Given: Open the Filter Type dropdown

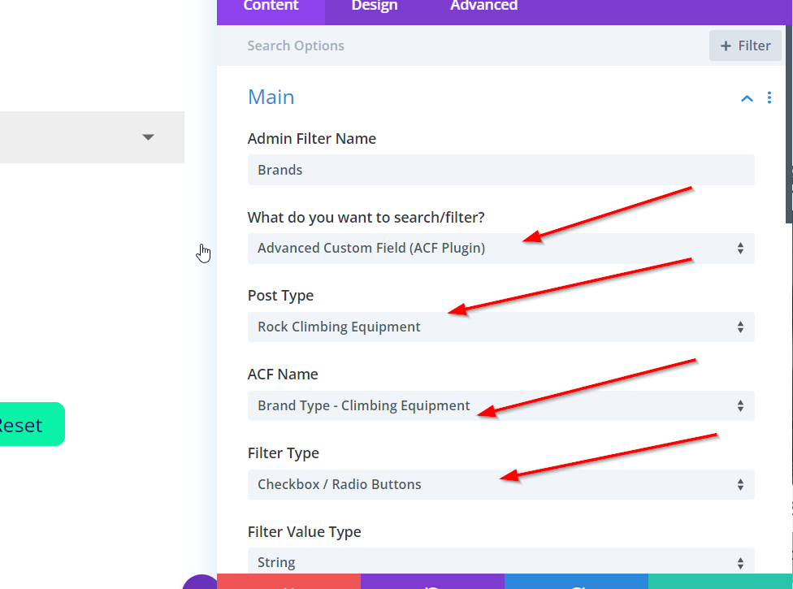Looking at the screenshot, I should click(x=500, y=485).
